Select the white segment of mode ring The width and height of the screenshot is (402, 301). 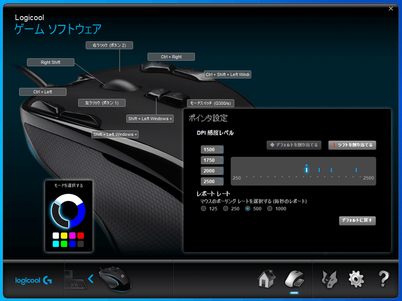[x=68, y=198]
